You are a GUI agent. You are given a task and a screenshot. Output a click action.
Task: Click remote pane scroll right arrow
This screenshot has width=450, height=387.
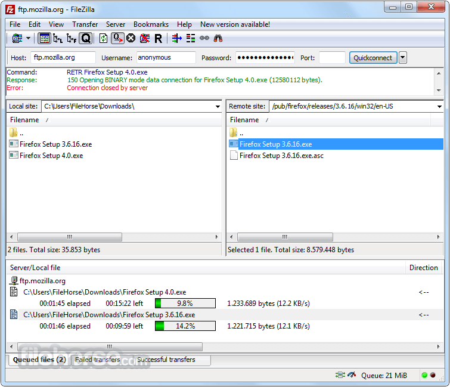439,237
